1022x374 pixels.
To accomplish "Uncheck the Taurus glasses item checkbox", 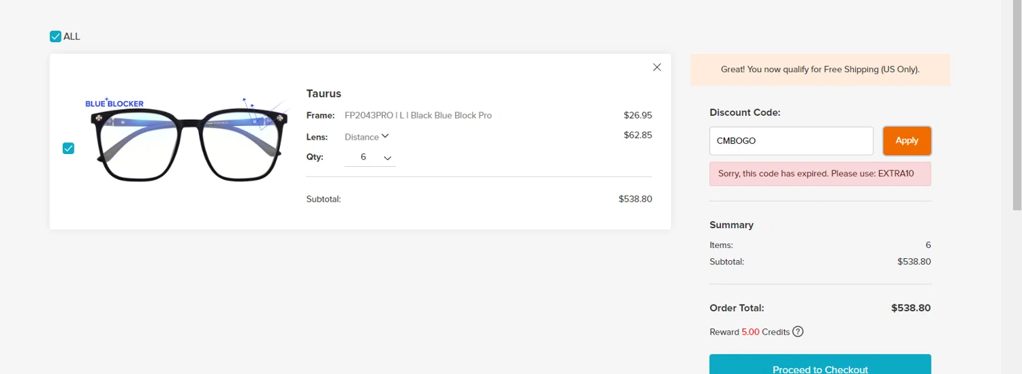I will [68, 149].
